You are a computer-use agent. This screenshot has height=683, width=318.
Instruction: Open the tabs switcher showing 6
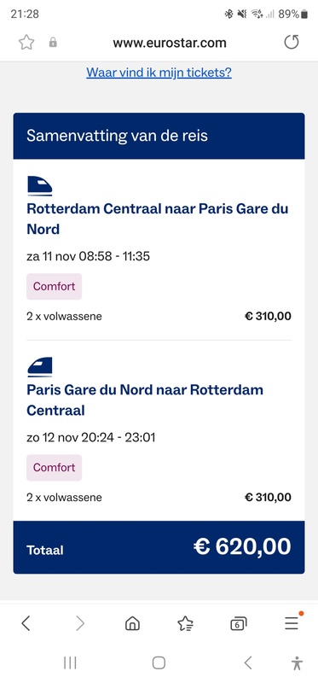tap(239, 624)
